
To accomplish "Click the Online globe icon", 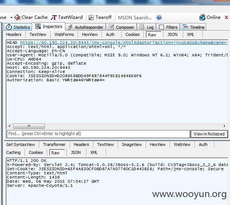I will tap(202, 17).
